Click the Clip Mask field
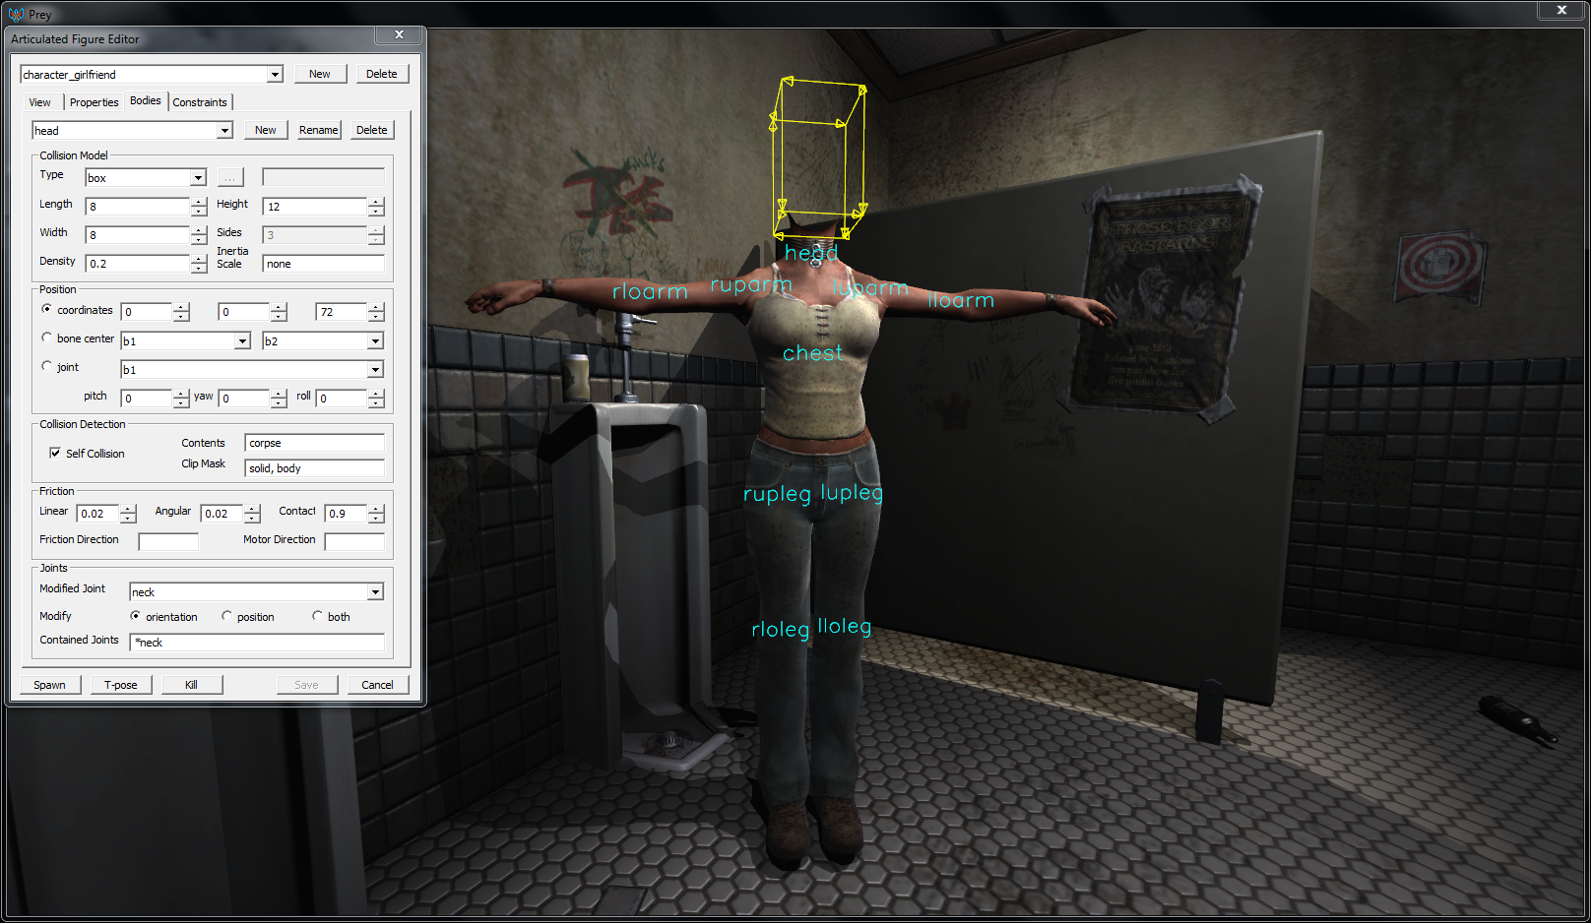This screenshot has width=1591, height=923. tap(314, 468)
